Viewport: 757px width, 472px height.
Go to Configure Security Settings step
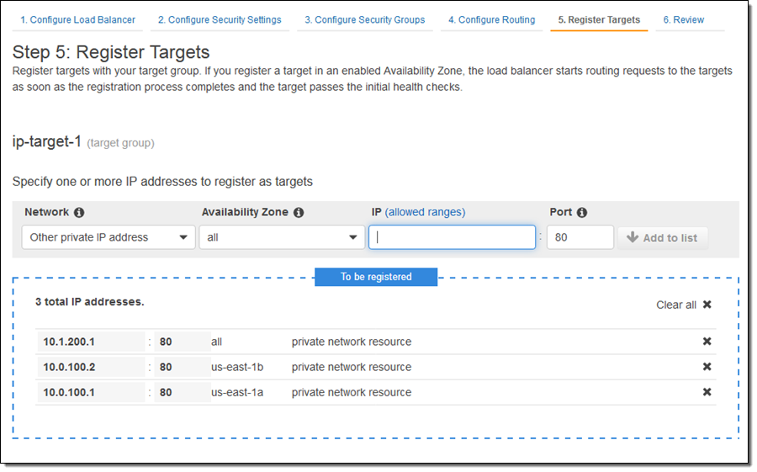[x=220, y=19]
